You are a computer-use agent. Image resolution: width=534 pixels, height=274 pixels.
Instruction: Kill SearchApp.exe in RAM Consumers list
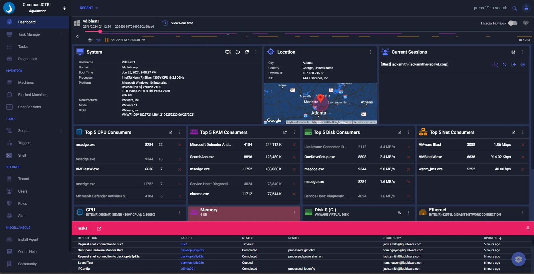(x=294, y=157)
